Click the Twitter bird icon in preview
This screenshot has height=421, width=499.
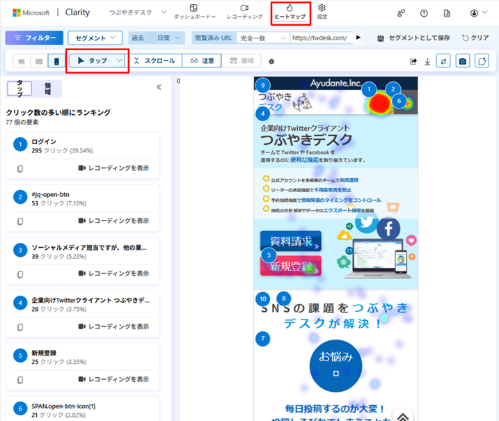pos(366,221)
